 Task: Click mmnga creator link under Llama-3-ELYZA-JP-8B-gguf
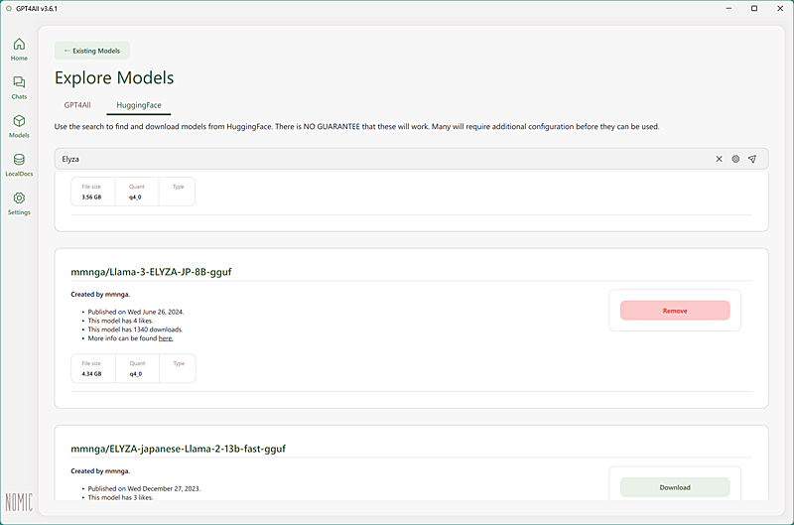coord(117,295)
